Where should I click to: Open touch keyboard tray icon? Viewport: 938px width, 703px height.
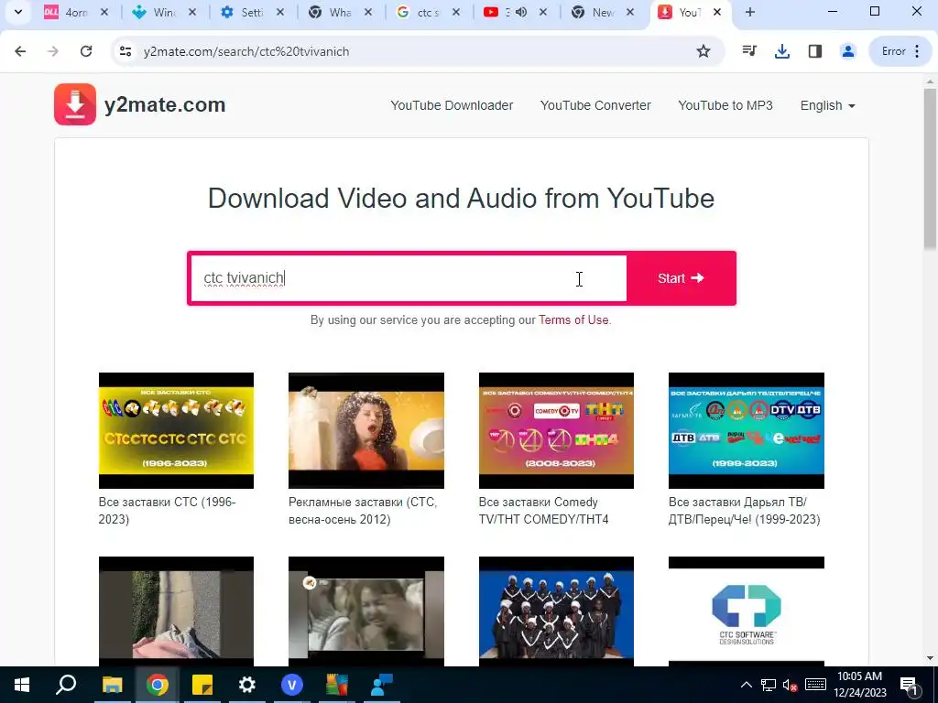[815, 685]
